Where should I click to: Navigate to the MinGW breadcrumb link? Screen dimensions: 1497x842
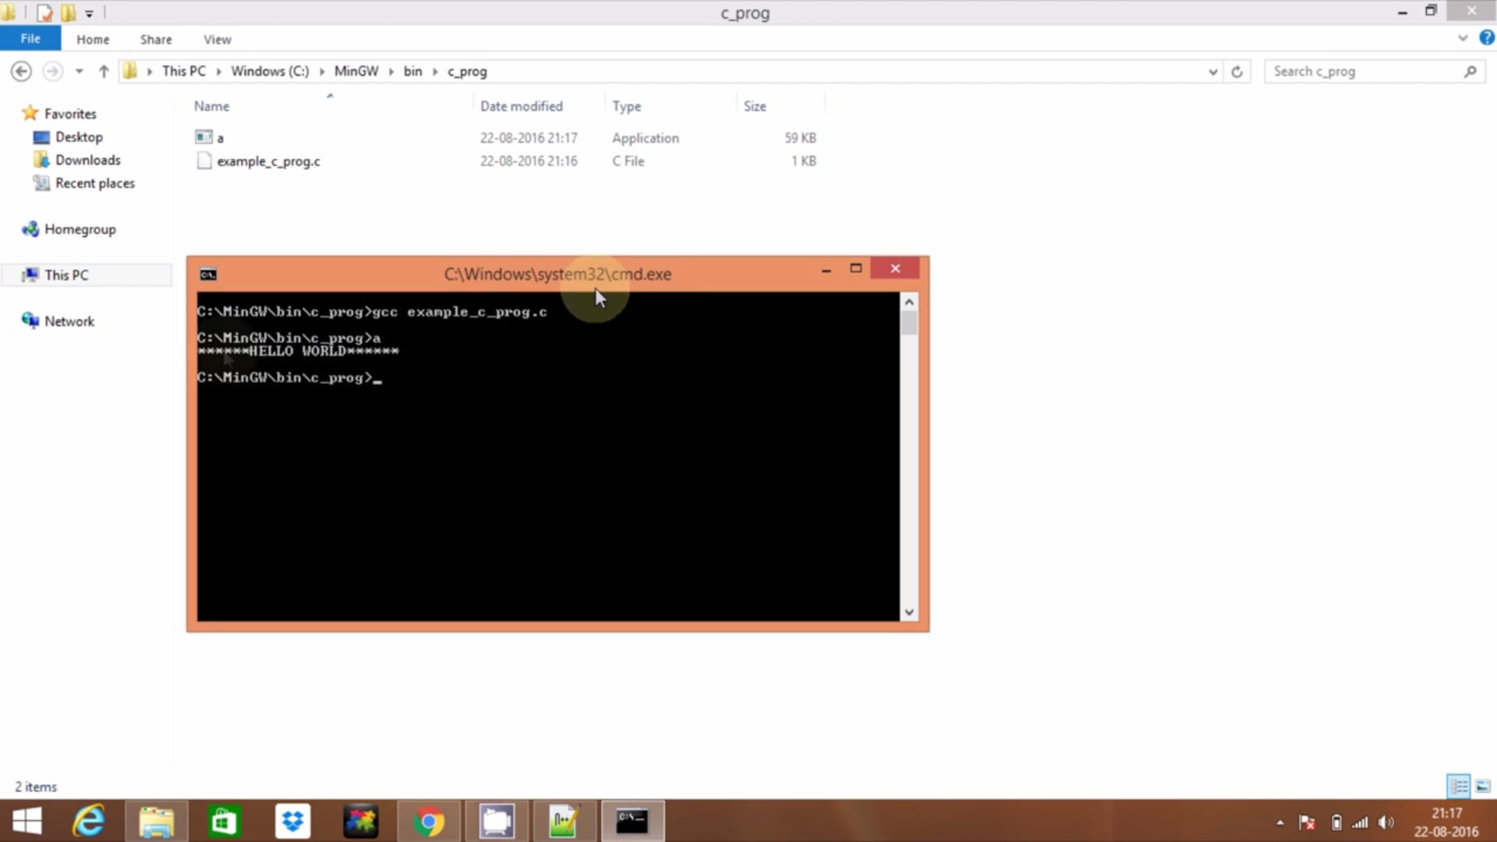click(x=356, y=71)
